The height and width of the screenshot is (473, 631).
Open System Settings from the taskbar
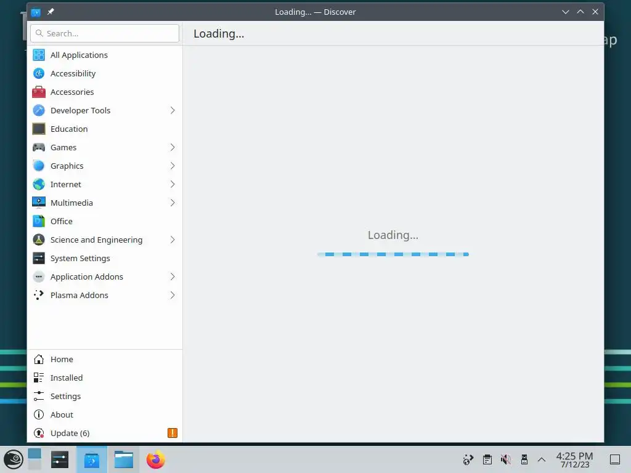(x=60, y=459)
